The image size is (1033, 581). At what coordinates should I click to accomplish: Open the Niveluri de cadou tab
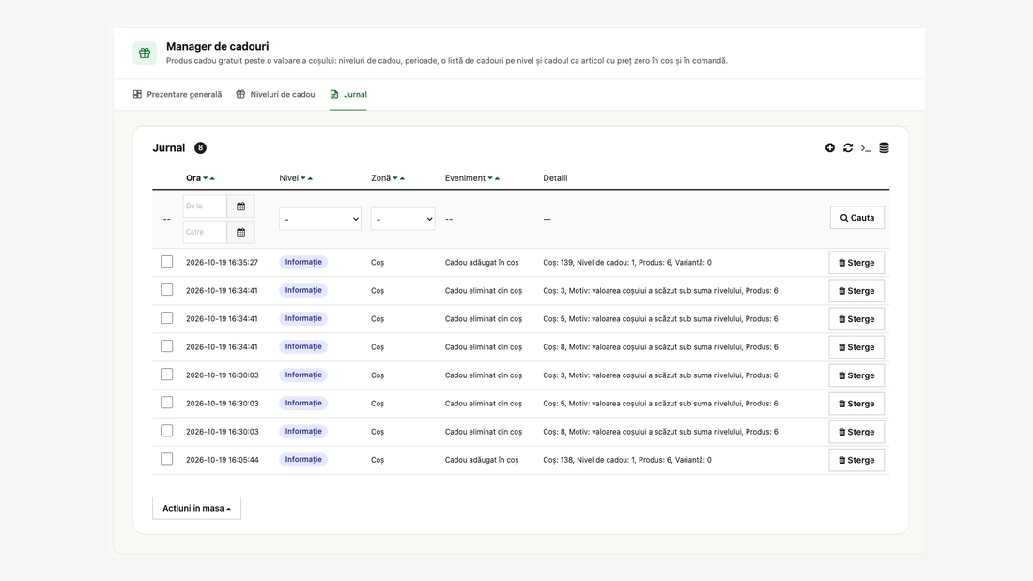pos(275,94)
